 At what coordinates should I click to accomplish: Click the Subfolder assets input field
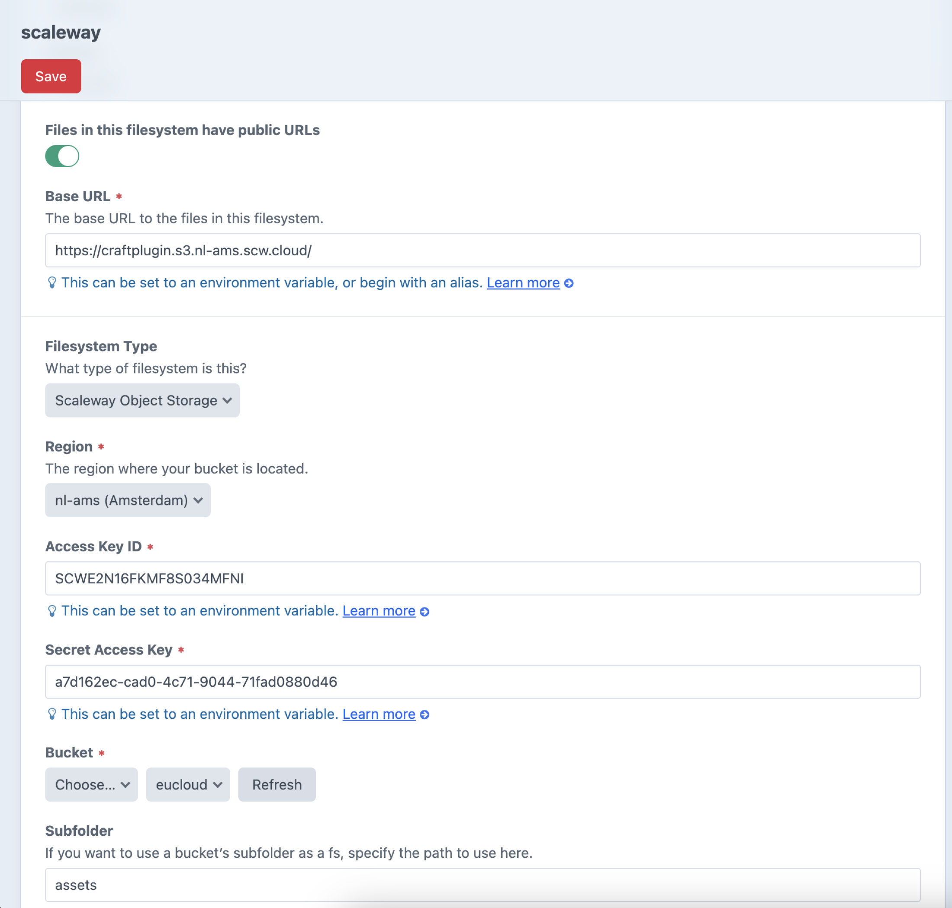click(482, 885)
